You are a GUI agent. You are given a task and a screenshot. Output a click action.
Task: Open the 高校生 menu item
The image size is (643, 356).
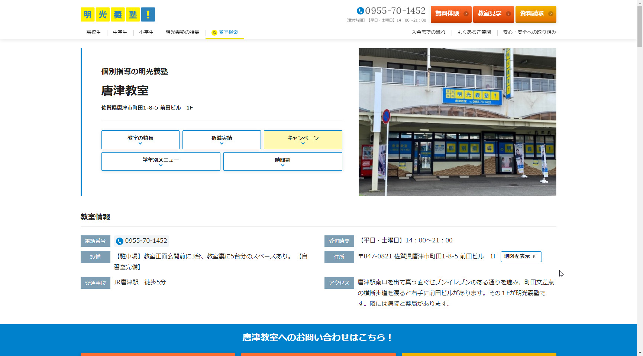94,32
